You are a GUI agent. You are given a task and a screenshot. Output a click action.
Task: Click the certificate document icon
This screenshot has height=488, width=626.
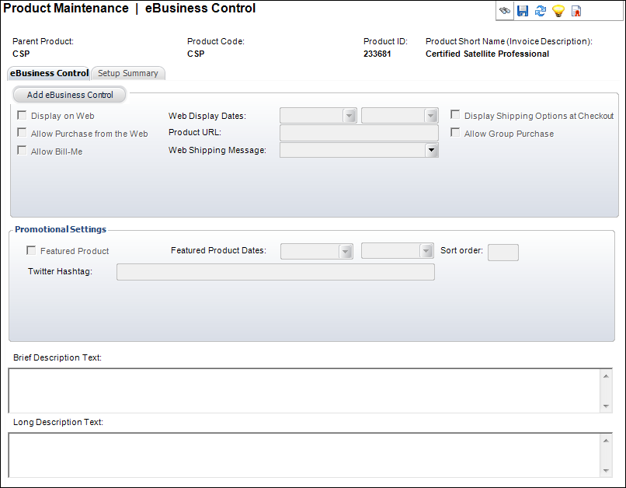[x=576, y=11]
